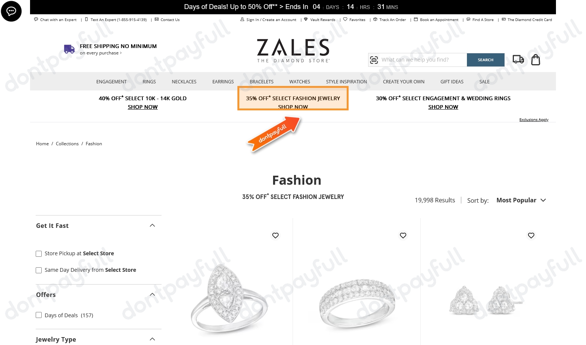
Task: Open the Most Popular sort dropdown
Action: coord(521,200)
